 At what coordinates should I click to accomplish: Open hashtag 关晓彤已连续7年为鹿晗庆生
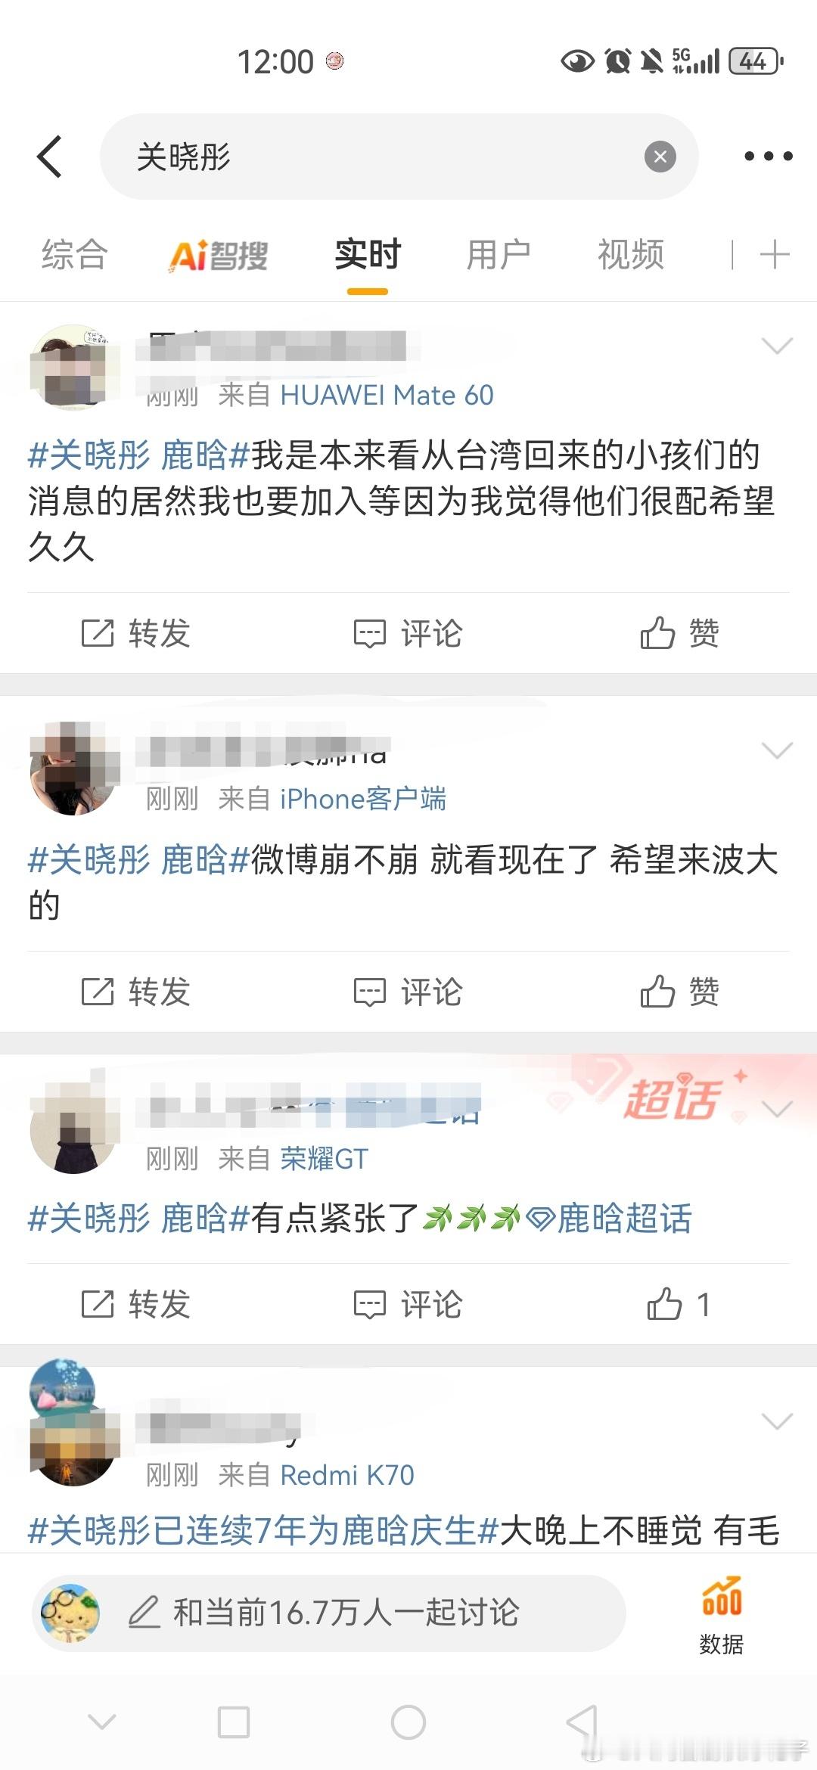[262, 1529]
